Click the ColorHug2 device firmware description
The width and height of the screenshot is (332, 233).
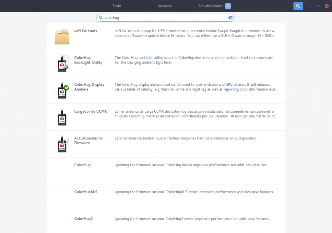tap(192, 219)
